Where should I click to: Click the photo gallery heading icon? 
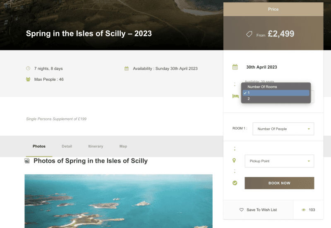click(x=27, y=161)
